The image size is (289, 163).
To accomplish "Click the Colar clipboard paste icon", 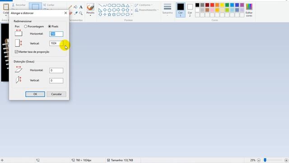I will tap(6, 7).
